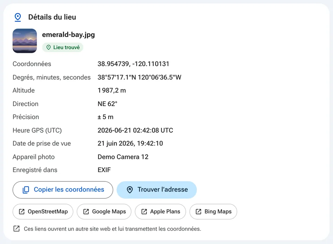The width and height of the screenshot is (333, 244).
Task: Click the GPS time 2026-06-21 02:42:08 UTC
Action: click(135, 130)
